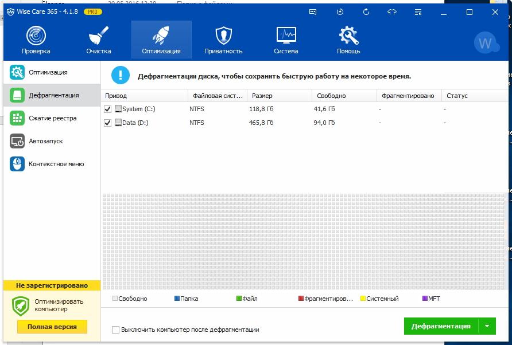Click the green Дефрагментация button
512x345 pixels.
tap(441, 326)
